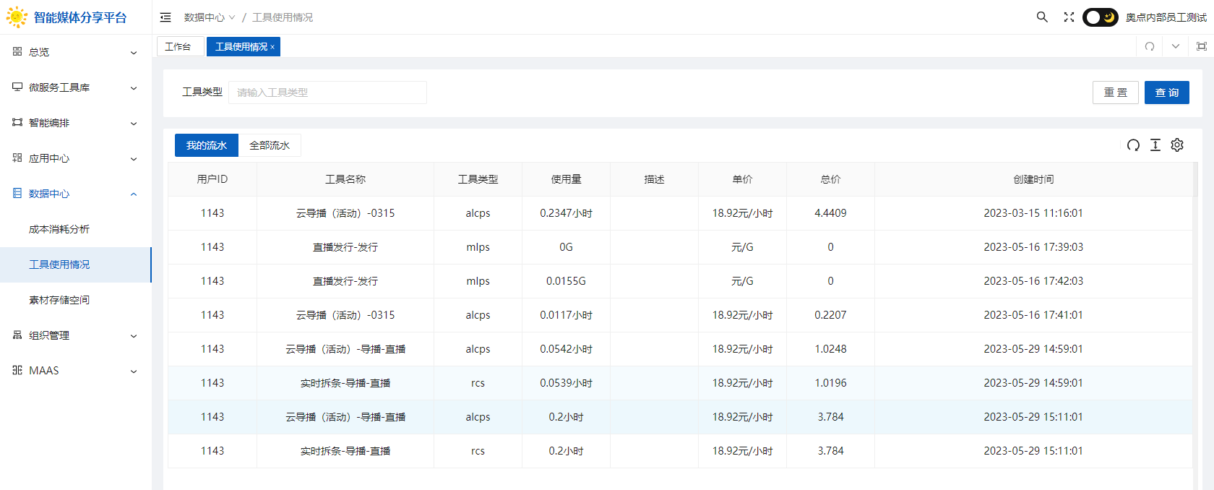Screen dimensions: 1214x490
Task: Change table density with the row-height icon
Action: (x=1155, y=145)
